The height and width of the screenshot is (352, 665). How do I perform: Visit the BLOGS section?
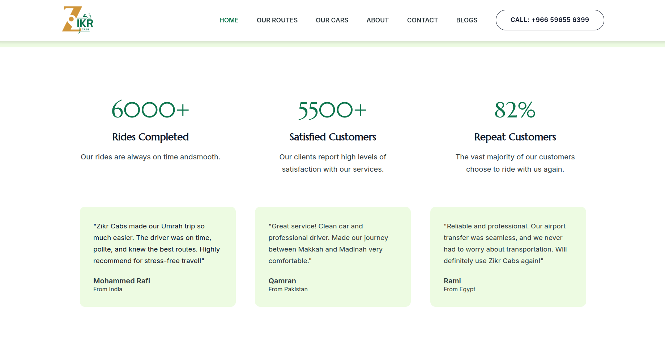pyautogui.click(x=466, y=20)
